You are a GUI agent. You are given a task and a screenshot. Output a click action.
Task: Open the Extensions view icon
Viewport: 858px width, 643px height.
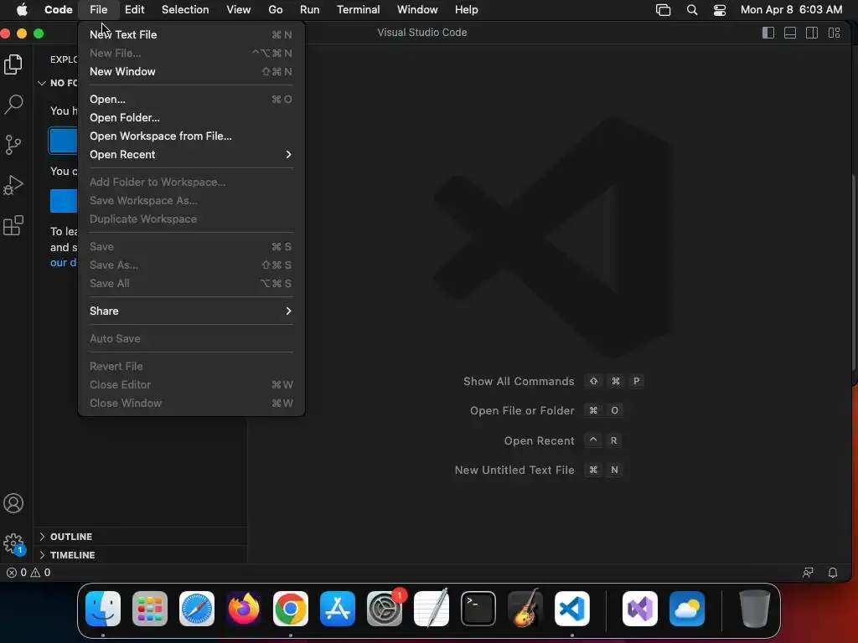click(x=13, y=225)
